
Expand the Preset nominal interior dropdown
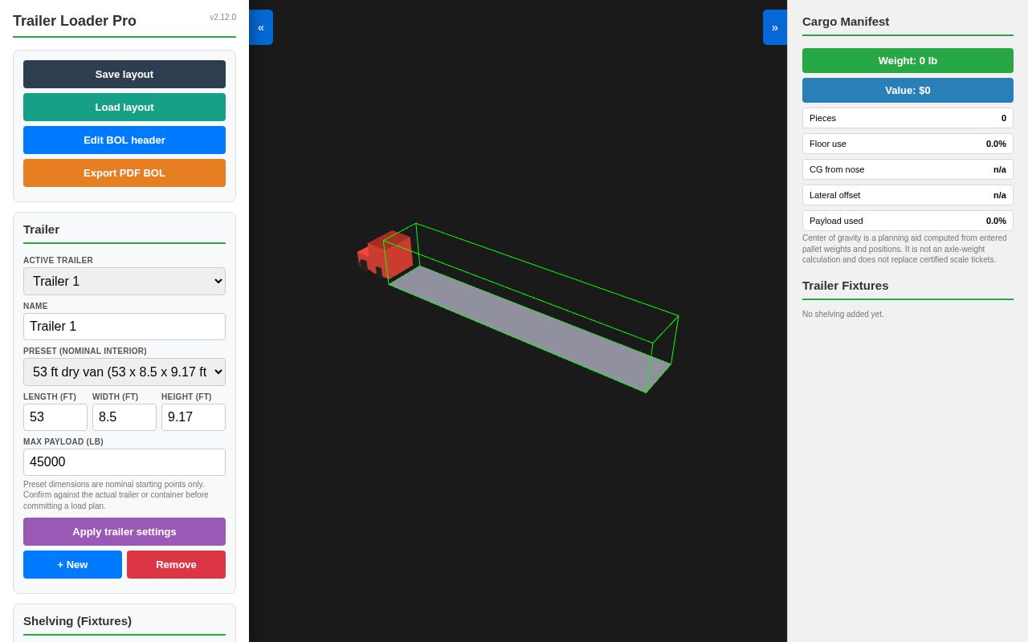[124, 372]
